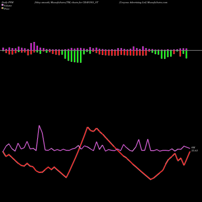
Task: Click the last green bar at right end of histogram
Action: coord(186,55)
